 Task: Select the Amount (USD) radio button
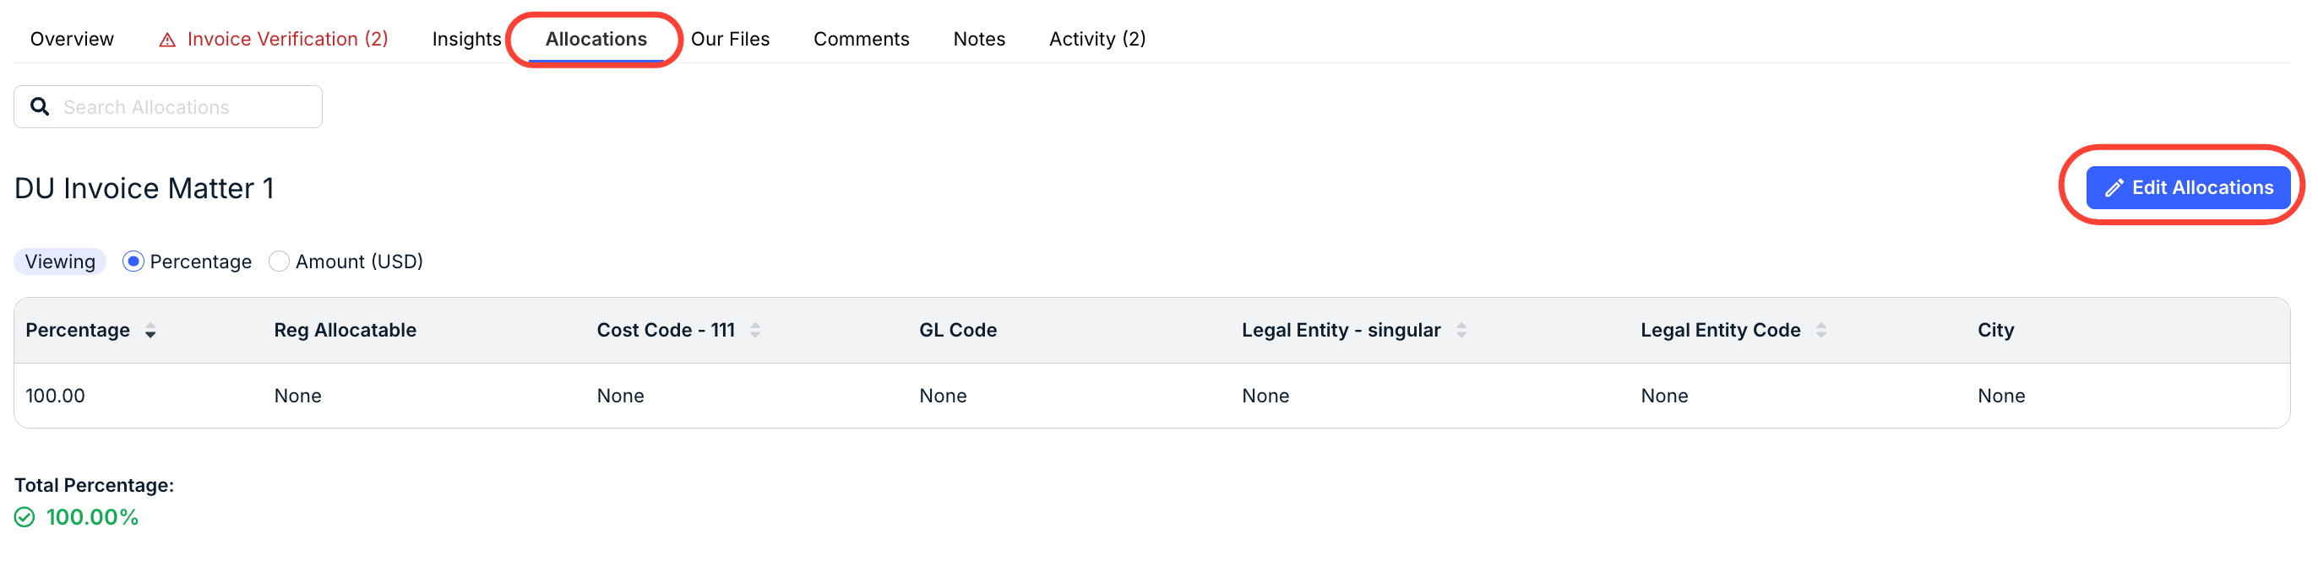(x=279, y=262)
